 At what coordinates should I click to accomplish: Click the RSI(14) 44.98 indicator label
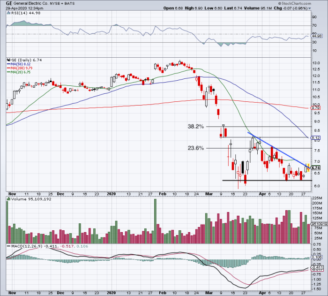[x=26, y=13]
